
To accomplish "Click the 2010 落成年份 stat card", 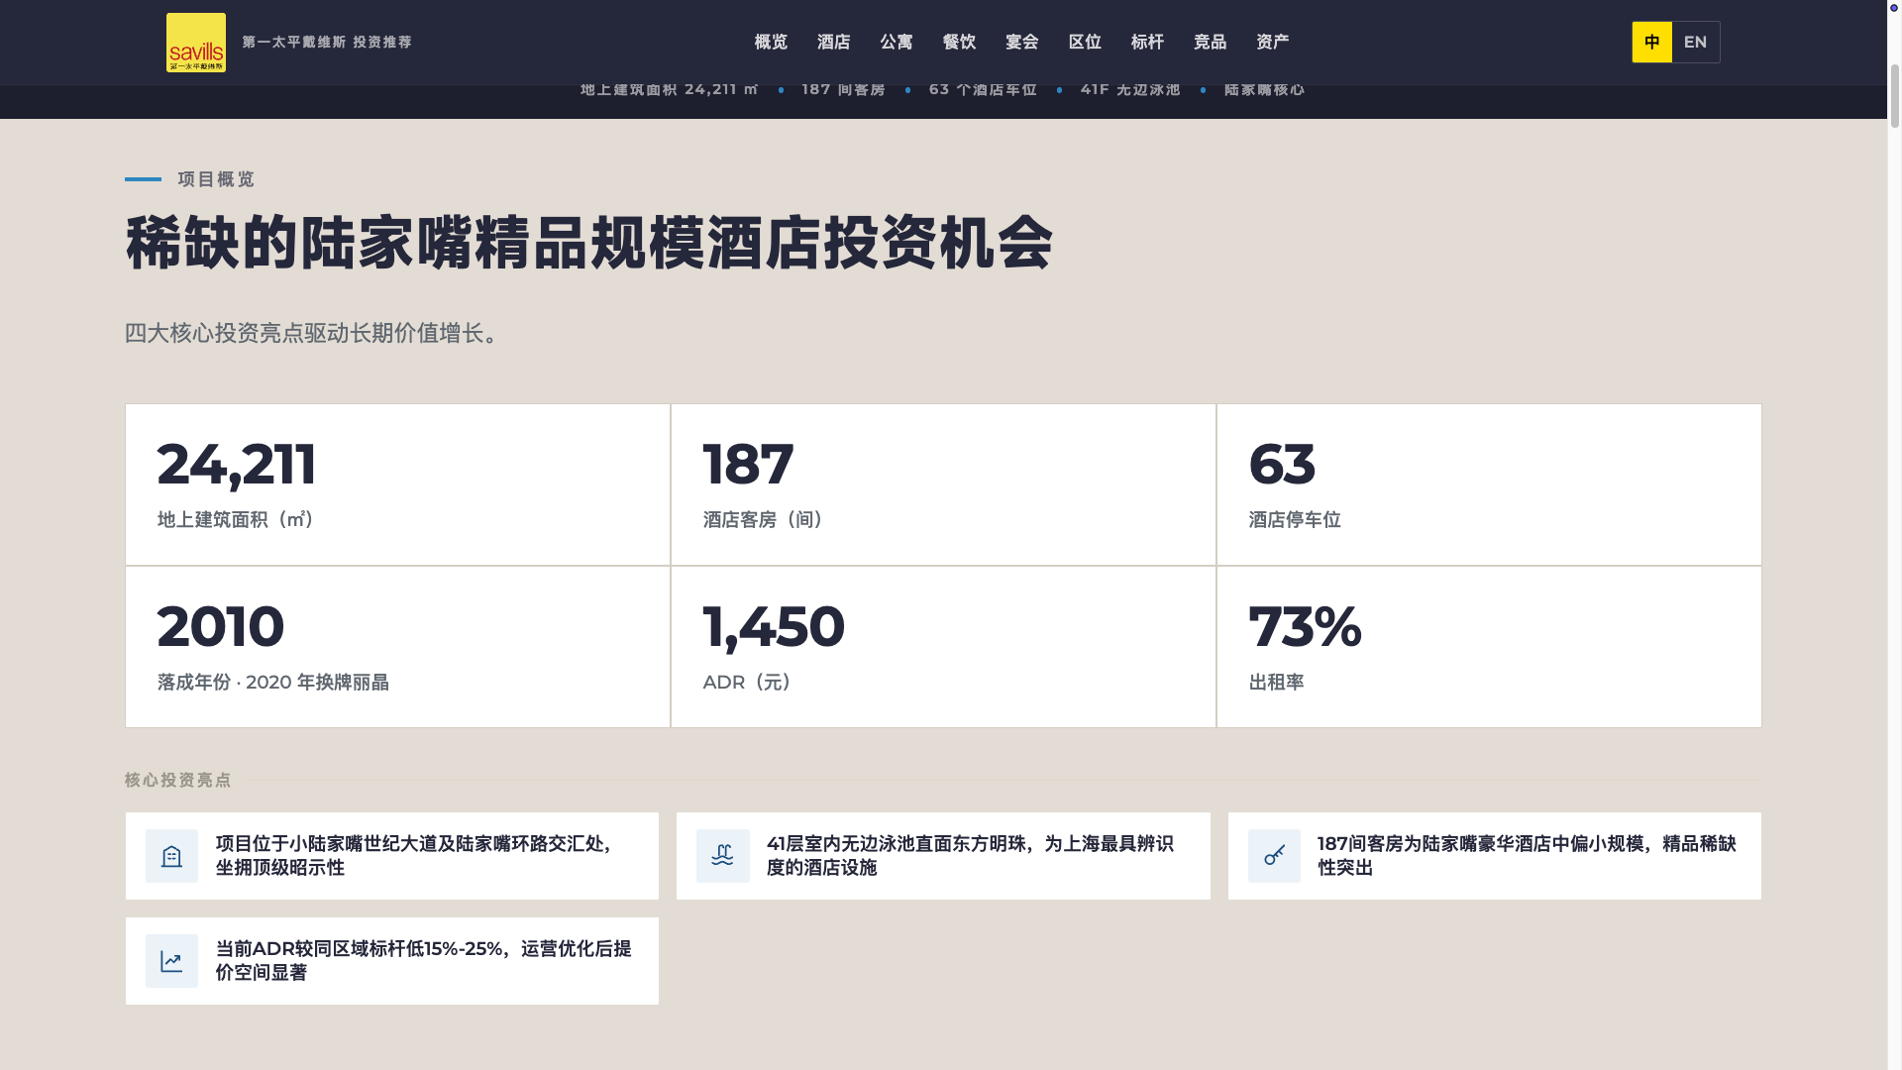I will 397,647.
